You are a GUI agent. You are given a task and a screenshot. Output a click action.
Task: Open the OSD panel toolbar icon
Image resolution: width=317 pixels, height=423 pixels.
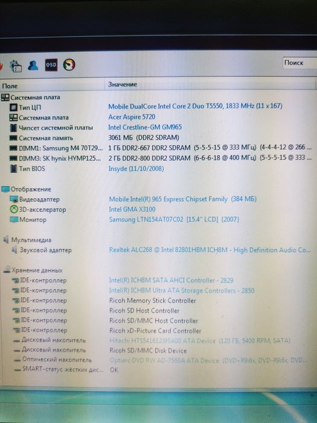tap(51, 65)
